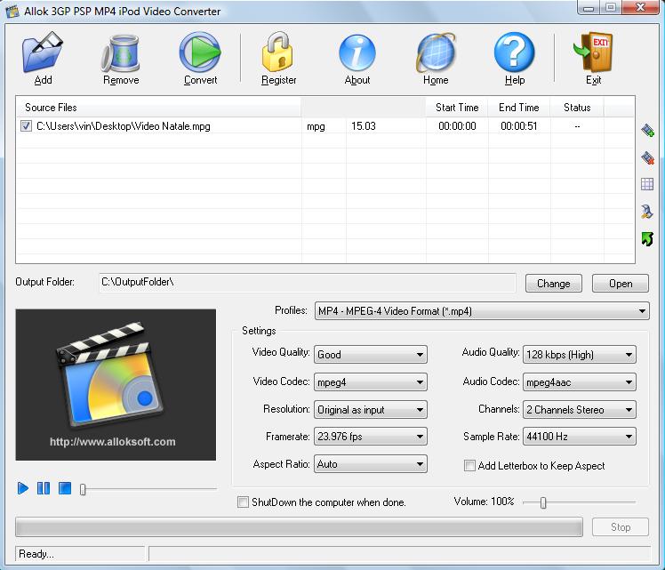Open the Audio Quality dropdown
665x570 pixels.
[580, 355]
